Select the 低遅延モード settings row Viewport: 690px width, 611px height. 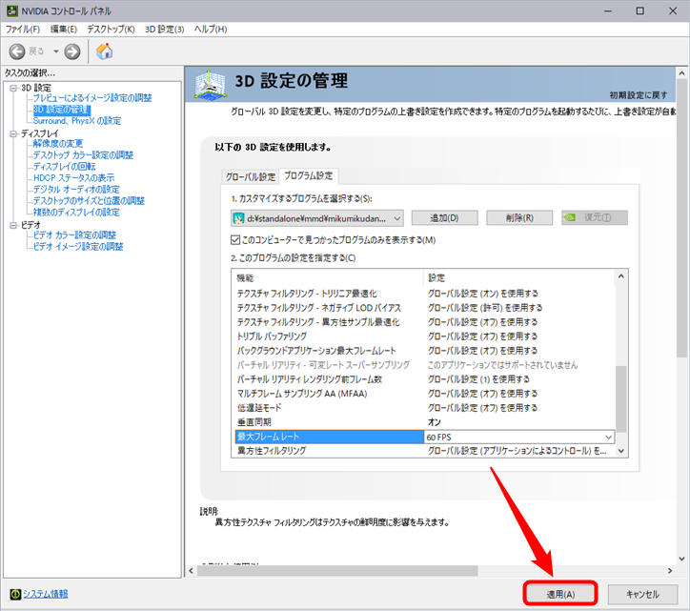[423, 408]
